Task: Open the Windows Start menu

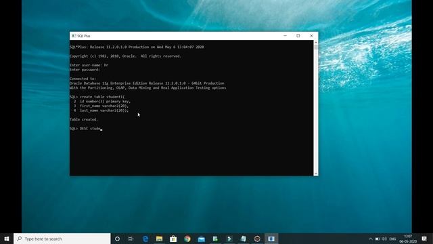Action: pyautogui.click(x=7, y=239)
